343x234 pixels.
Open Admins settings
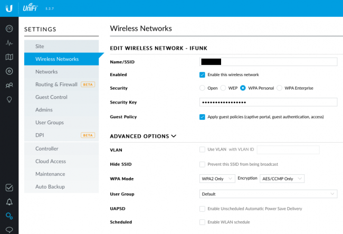(61, 110)
